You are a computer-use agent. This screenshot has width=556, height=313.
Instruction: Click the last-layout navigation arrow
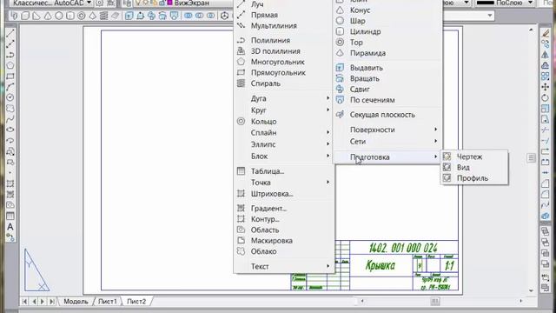52,302
